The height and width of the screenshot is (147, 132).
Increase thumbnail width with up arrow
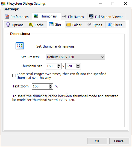point(59,65)
